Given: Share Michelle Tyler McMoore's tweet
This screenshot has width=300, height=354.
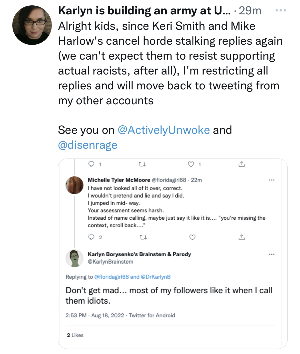Looking at the screenshot, I should pos(242,237).
